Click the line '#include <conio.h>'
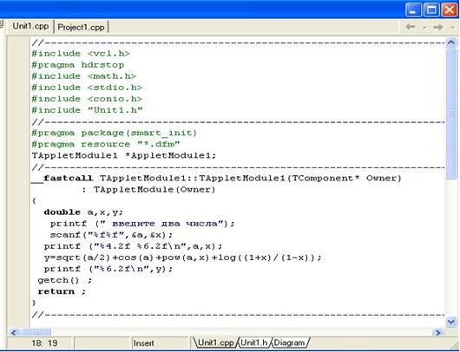This screenshot has height=352, width=460. pyautogui.click(x=87, y=99)
